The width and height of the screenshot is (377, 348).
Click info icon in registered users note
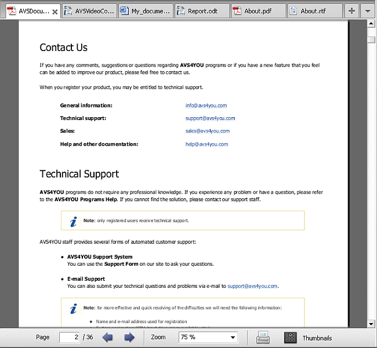click(74, 222)
